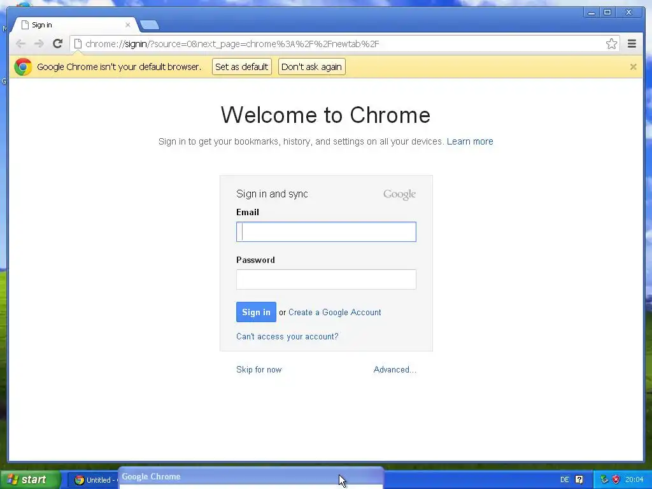Open Create a Google Account link

[x=335, y=312]
